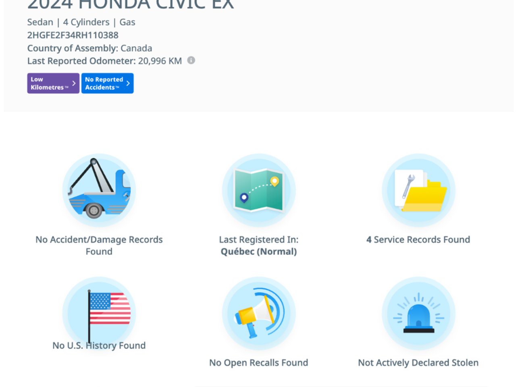
Task: Click the folder and wrench service records icon
Action: 418,190
